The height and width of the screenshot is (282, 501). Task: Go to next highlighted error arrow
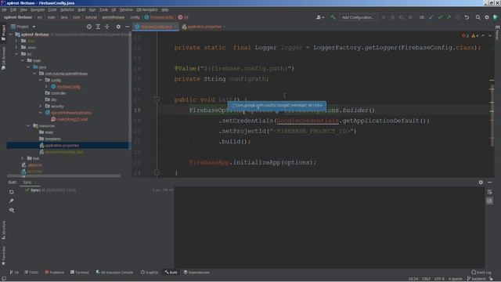pyautogui.click(x=490, y=35)
